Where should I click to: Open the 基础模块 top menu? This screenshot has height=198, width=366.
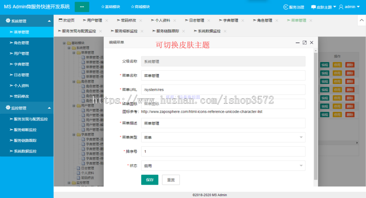click(111, 7)
